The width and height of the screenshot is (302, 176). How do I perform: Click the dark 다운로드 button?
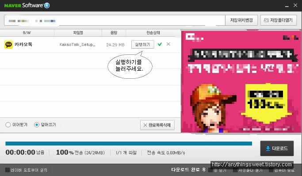[277, 148]
